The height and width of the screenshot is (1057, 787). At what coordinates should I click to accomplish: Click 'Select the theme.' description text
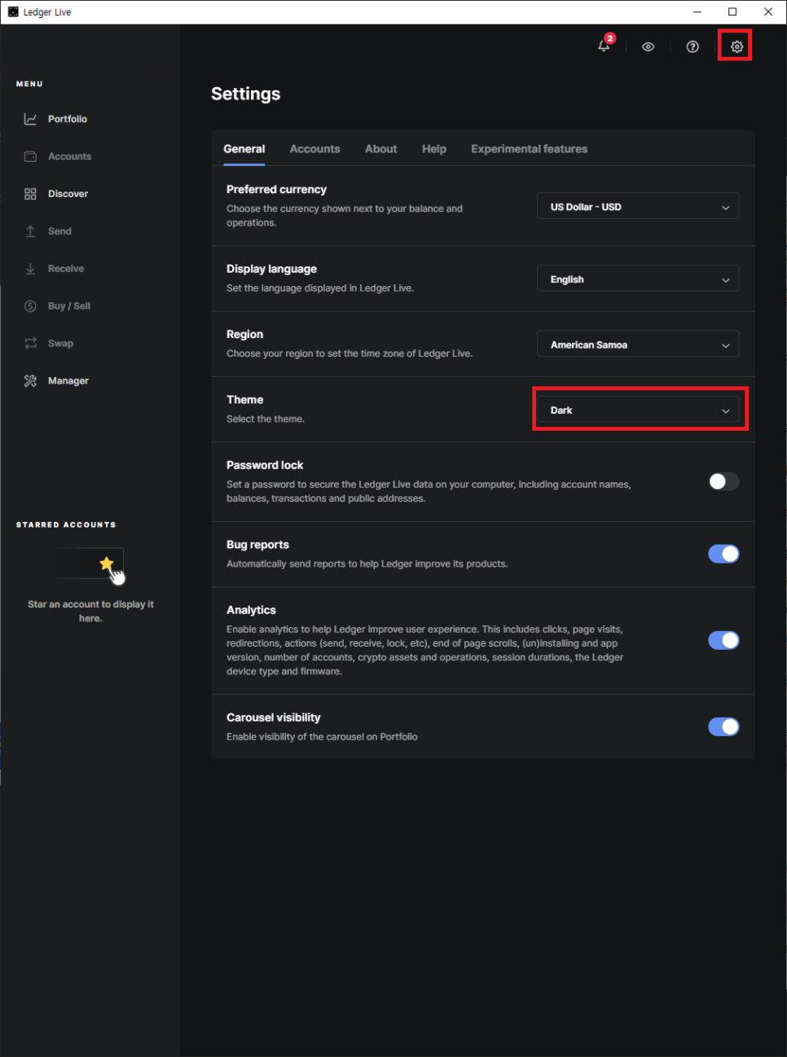tap(266, 419)
